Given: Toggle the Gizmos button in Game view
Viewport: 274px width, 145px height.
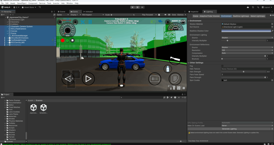Looking at the screenshot, I should (180, 15).
